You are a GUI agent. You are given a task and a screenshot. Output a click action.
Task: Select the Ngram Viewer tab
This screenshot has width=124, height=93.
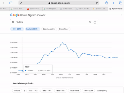click(116, 9)
